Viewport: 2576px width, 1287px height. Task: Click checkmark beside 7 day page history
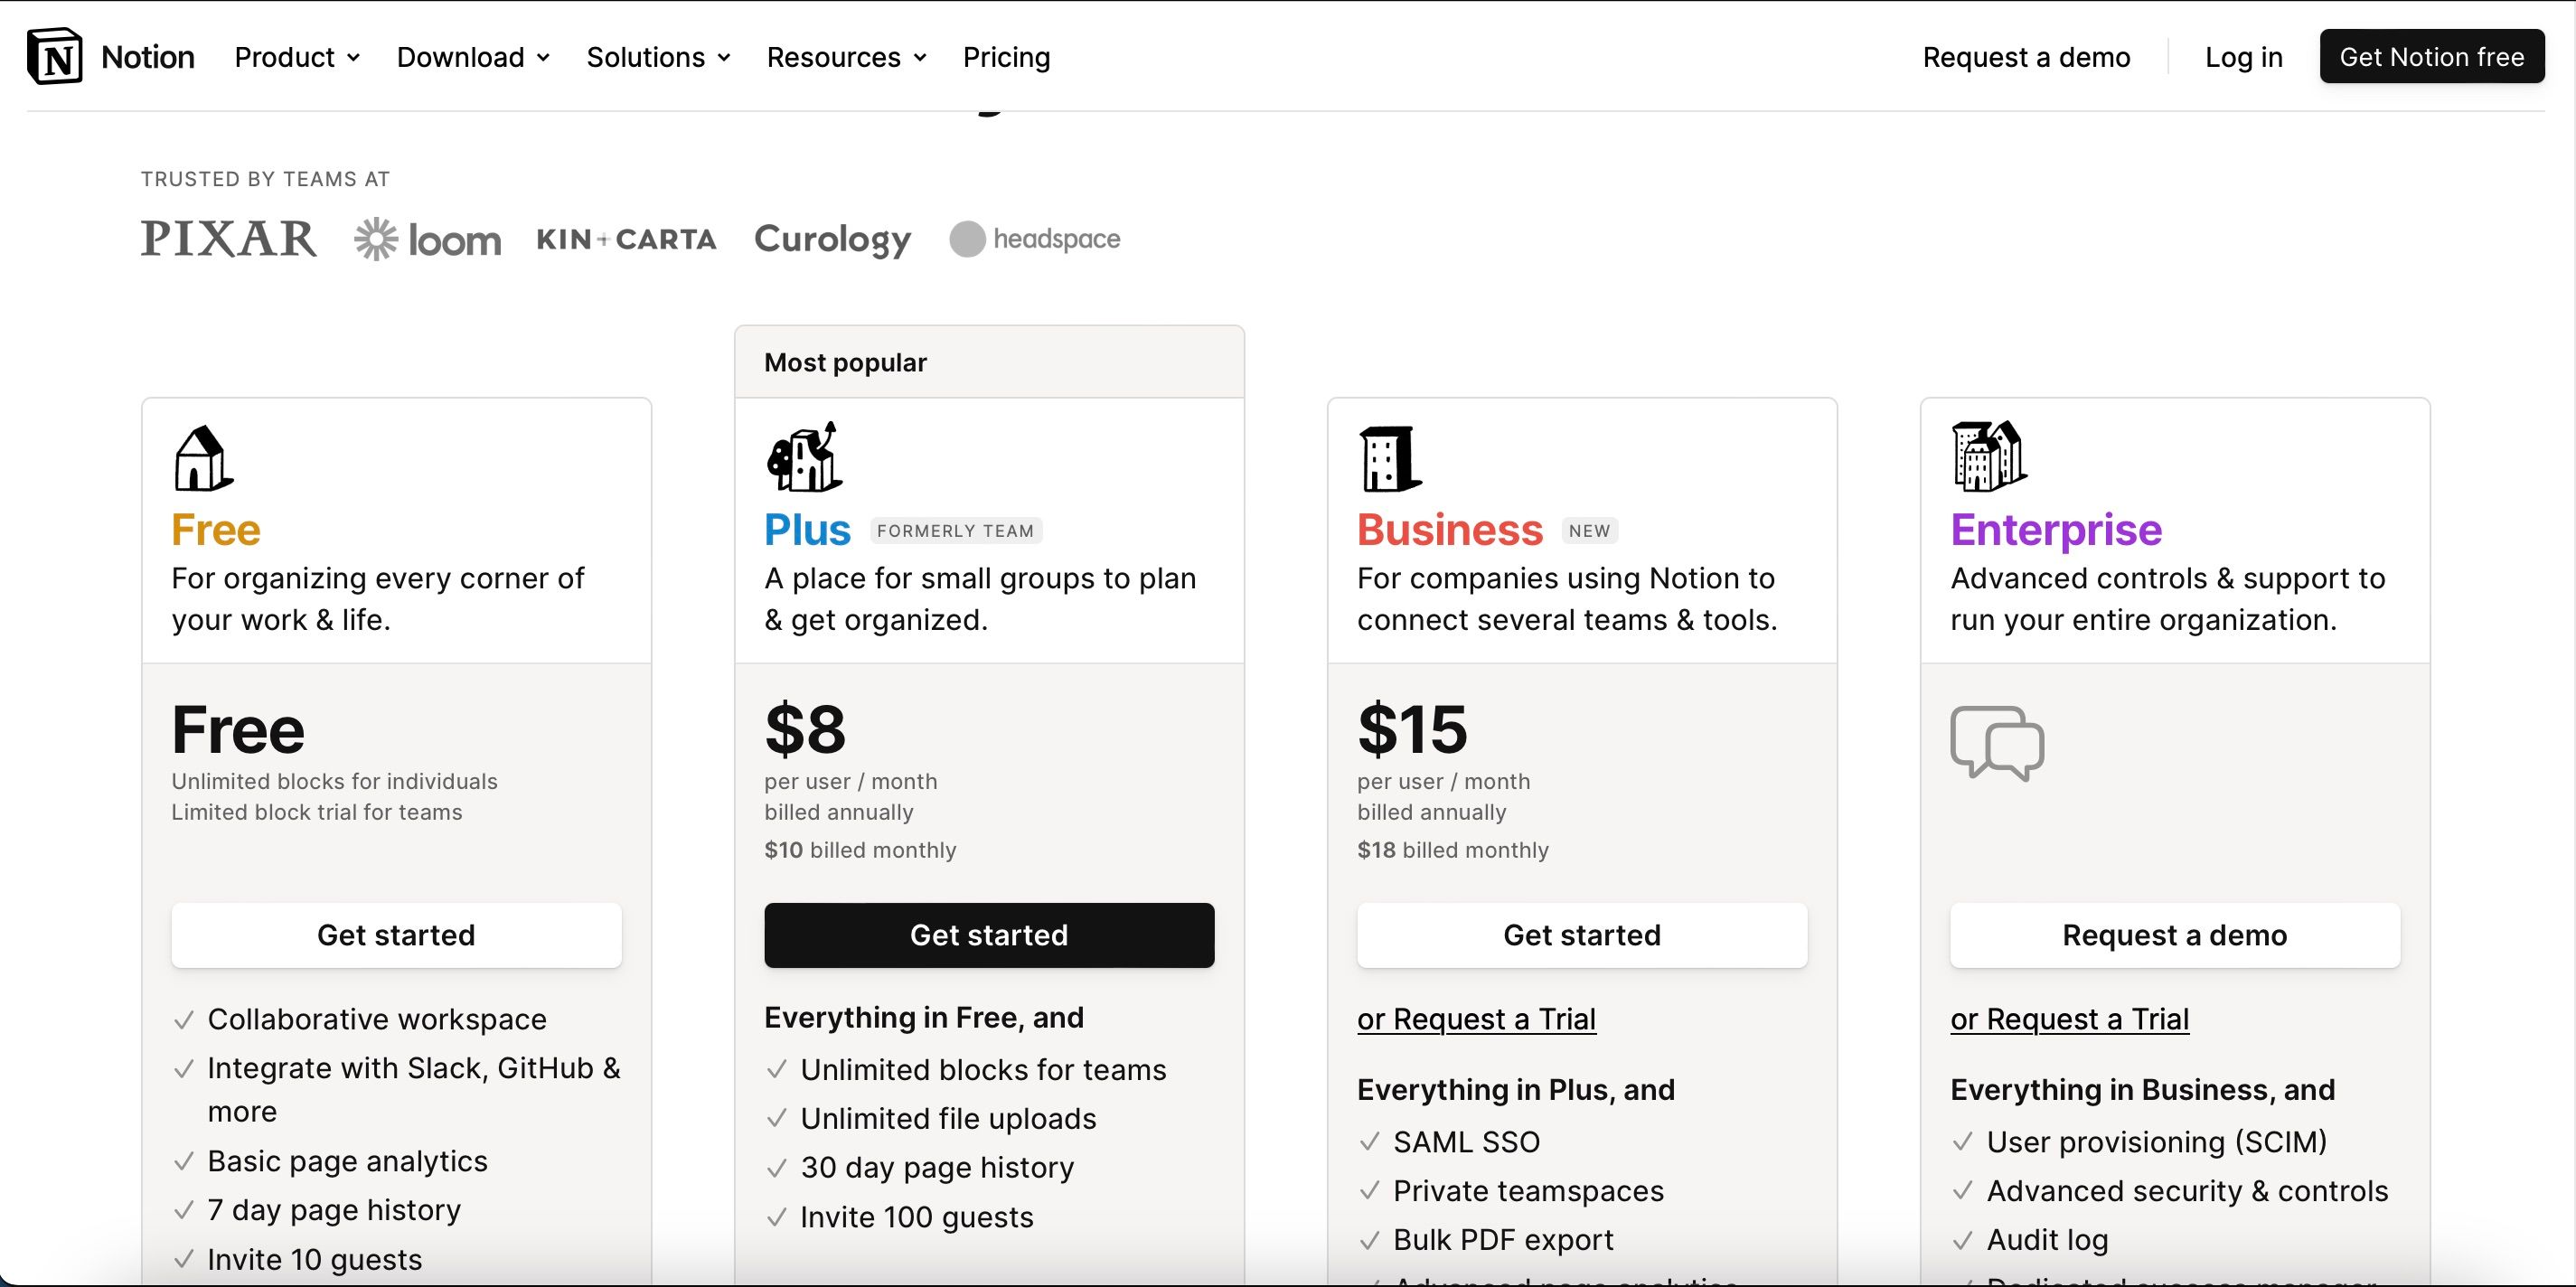184,1211
